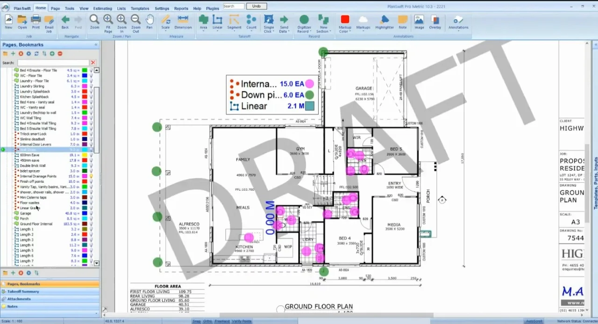Toggle visibility bulb for Length 4
Viewport: 598px width, 324px height.
pyautogui.click(x=91, y=245)
